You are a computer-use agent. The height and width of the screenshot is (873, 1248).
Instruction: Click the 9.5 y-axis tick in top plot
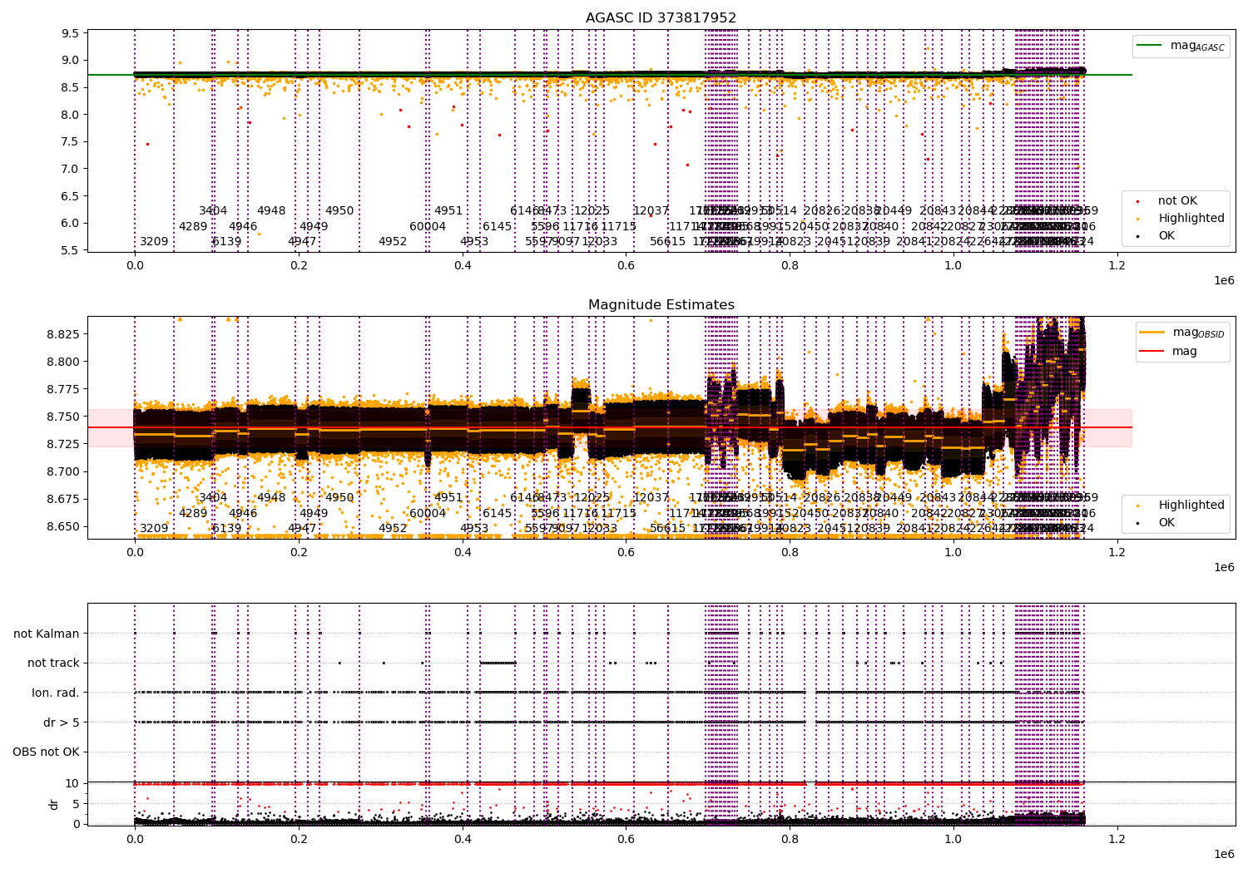(x=71, y=33)
